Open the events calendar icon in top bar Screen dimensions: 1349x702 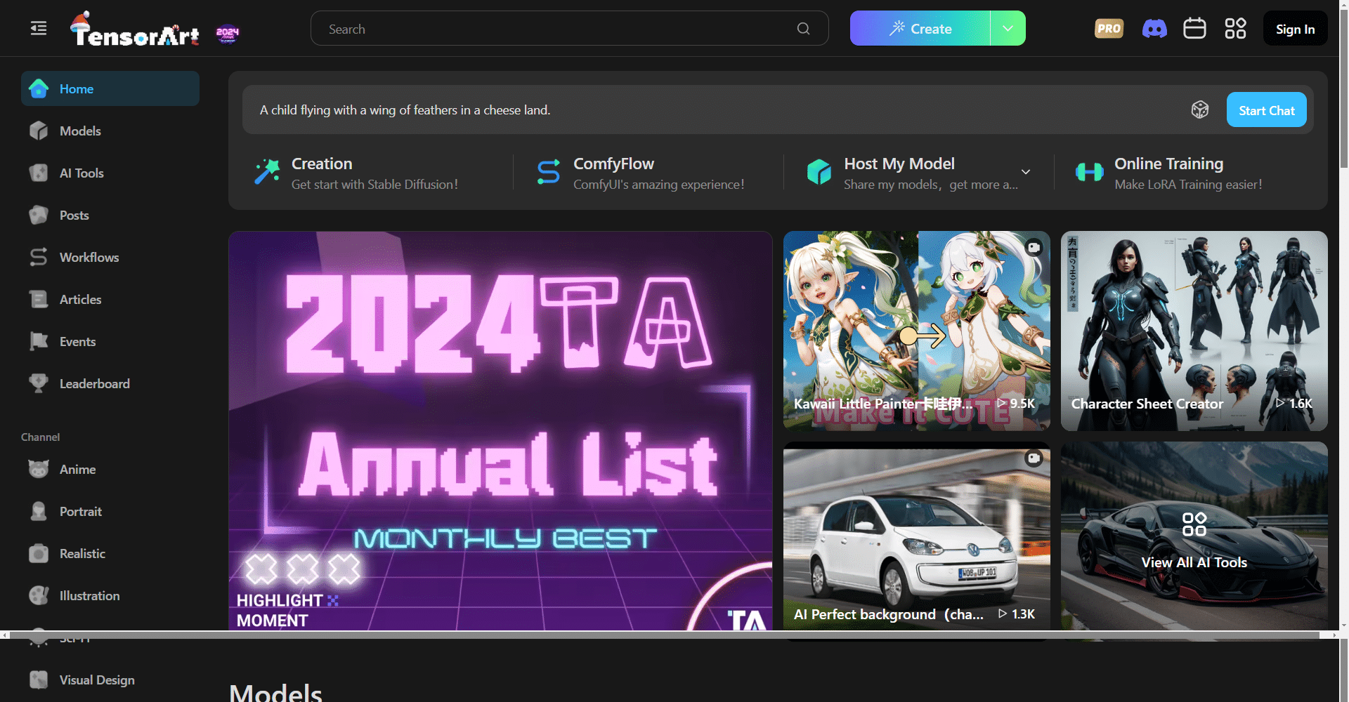(x=1194, y=28)
